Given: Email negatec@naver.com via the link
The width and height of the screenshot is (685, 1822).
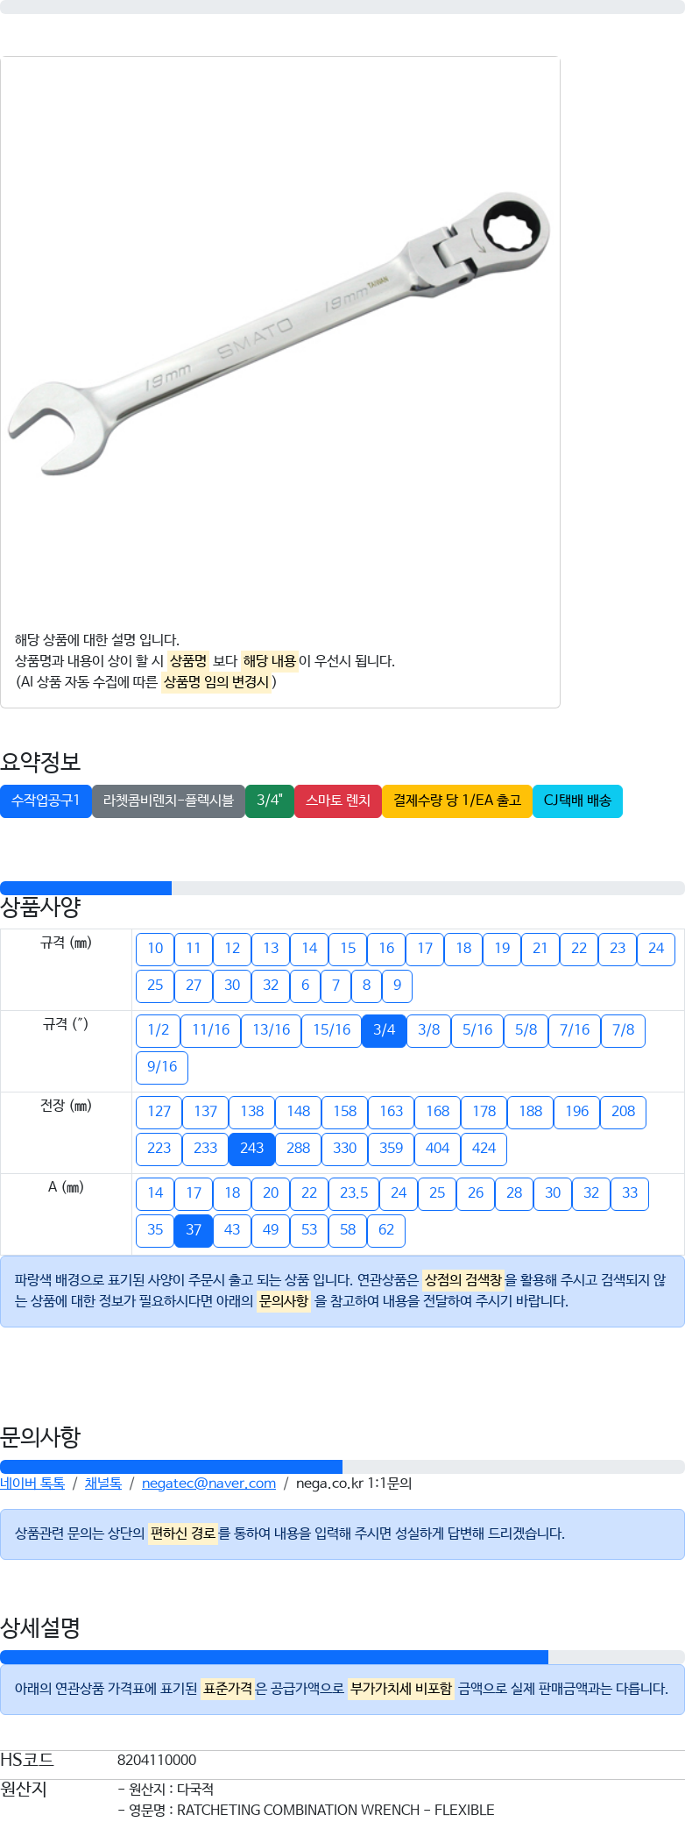Looking at the screenshot, I should (208, 1484).
